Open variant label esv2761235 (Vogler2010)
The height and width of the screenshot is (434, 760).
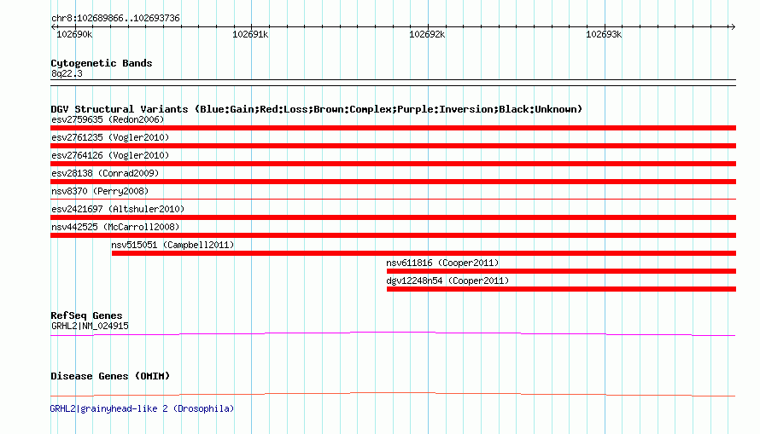(x=110, y=137)
